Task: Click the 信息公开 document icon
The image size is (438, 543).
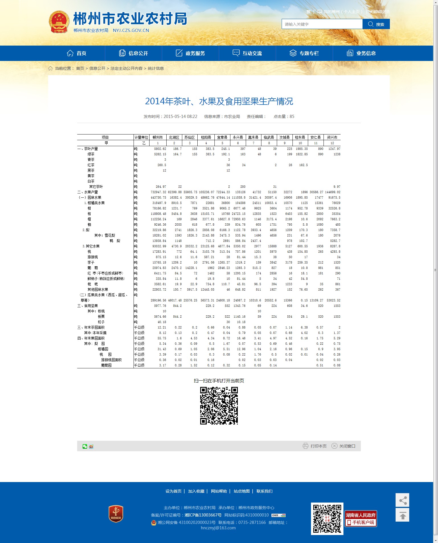Action: 122,53
